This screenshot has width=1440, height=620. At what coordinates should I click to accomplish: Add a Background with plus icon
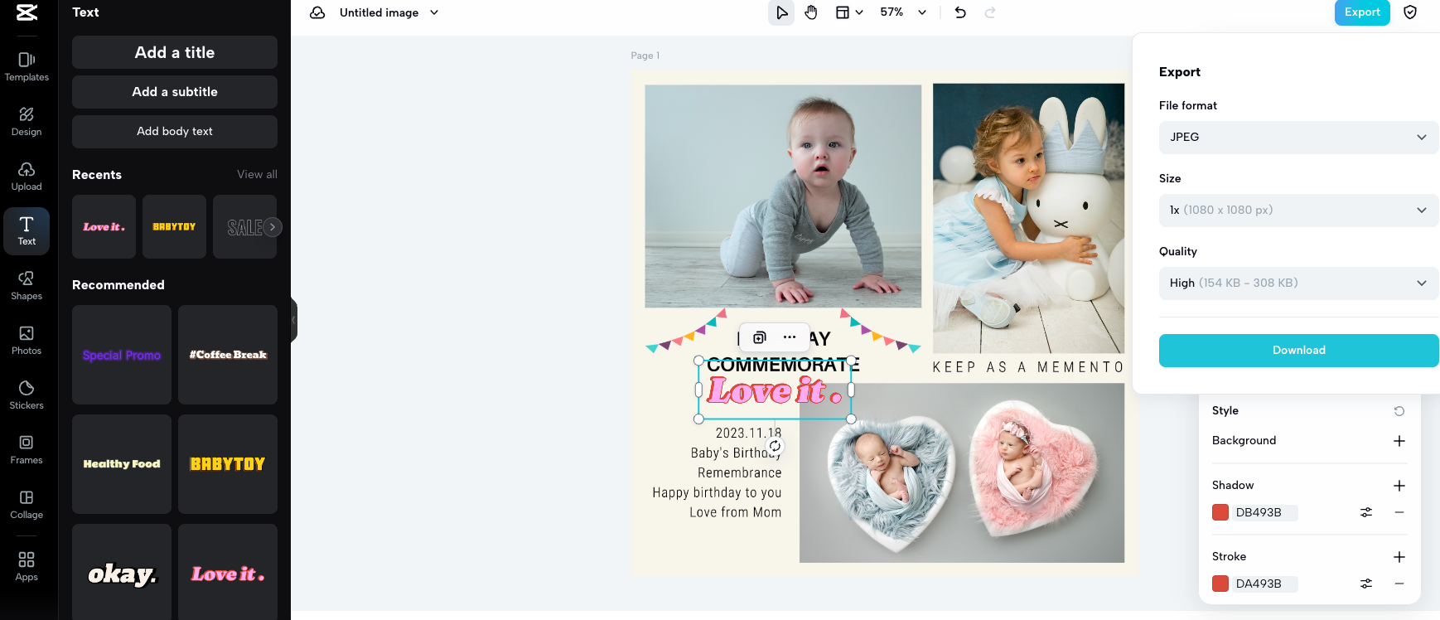click(1399, 441)
